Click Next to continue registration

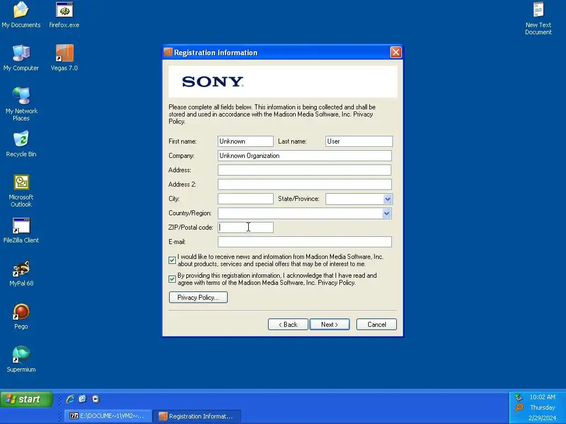[329, 325]
